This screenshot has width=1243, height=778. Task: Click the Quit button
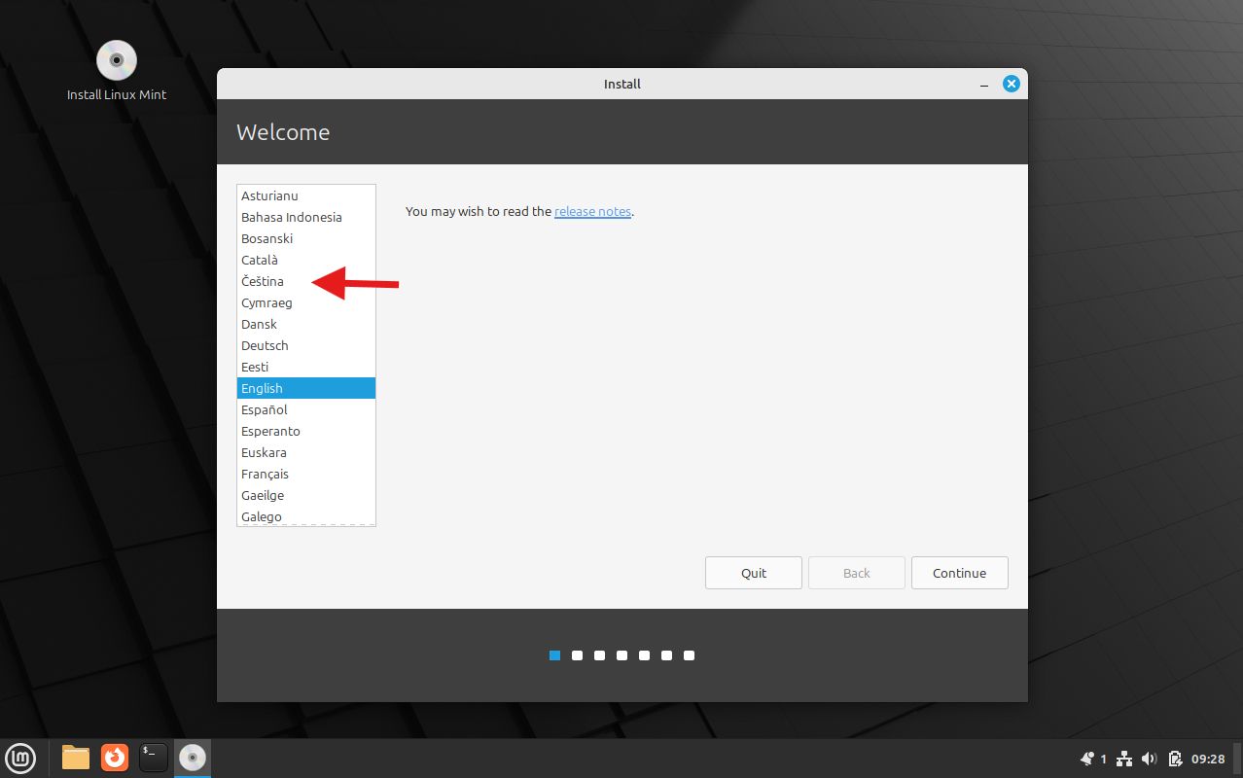[x=754, y=573]
